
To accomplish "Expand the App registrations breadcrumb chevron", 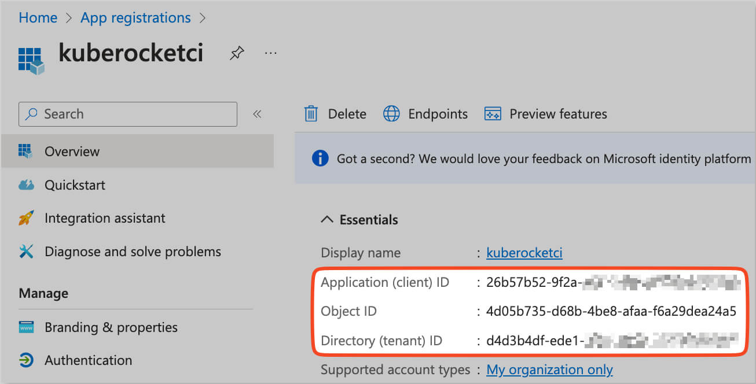I will click(203, 18).
